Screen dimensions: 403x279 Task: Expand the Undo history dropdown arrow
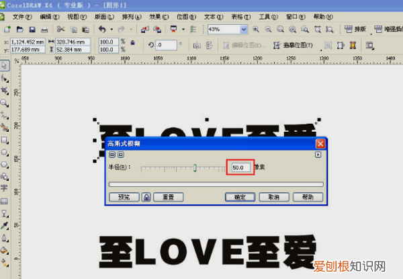click(111, 30)
